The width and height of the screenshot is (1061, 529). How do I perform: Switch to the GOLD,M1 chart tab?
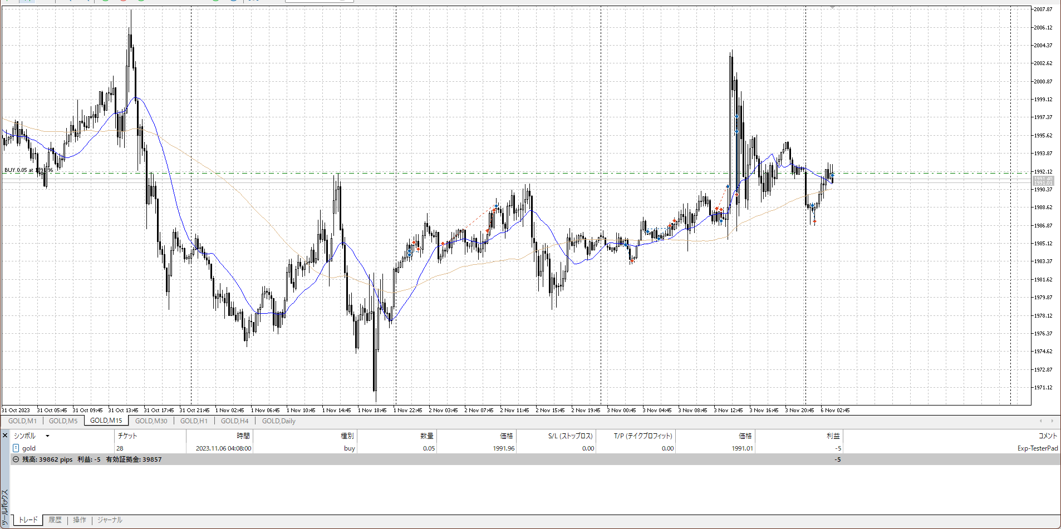point(22,421)
